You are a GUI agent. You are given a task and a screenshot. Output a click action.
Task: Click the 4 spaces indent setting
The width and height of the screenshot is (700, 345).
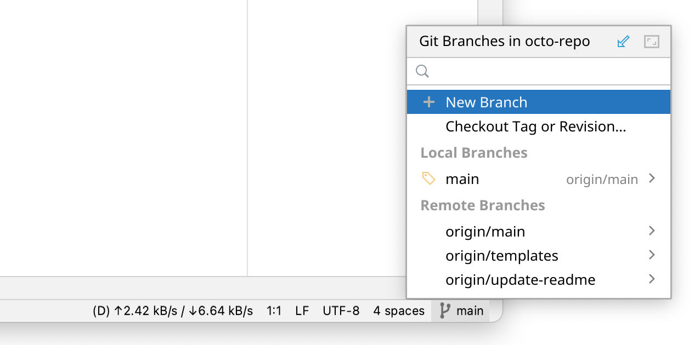(x=399, y=311)
